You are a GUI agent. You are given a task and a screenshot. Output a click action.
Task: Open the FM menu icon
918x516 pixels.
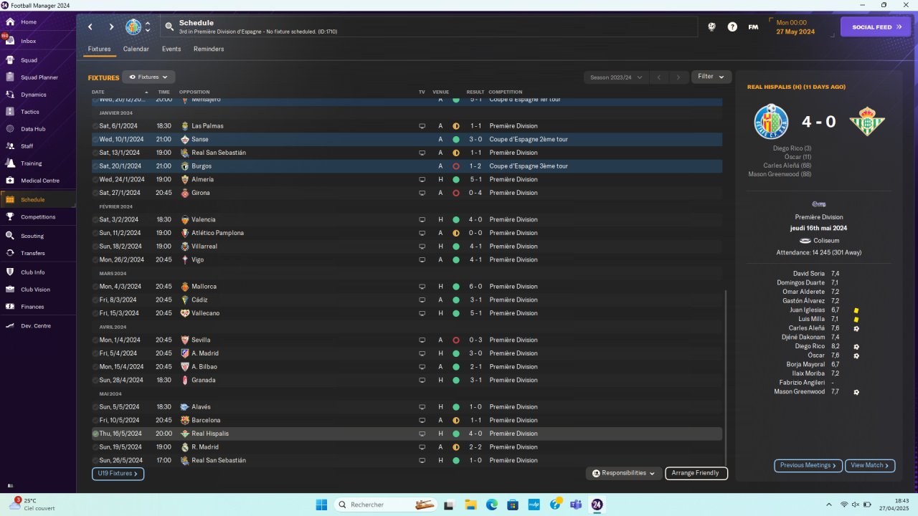(753, 27)
